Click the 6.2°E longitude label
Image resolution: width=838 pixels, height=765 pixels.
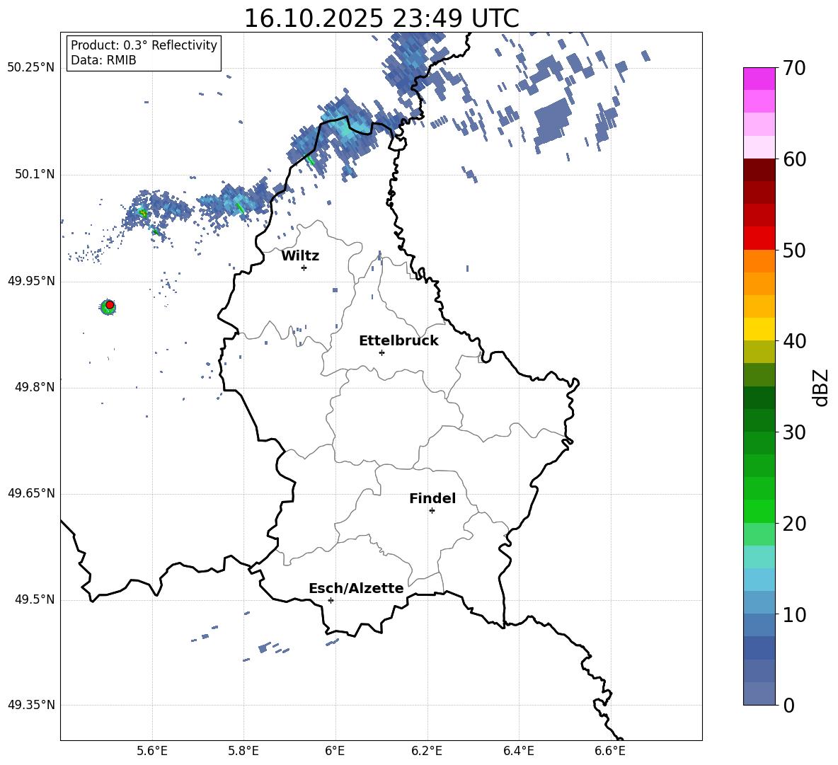tap(427, 751)
